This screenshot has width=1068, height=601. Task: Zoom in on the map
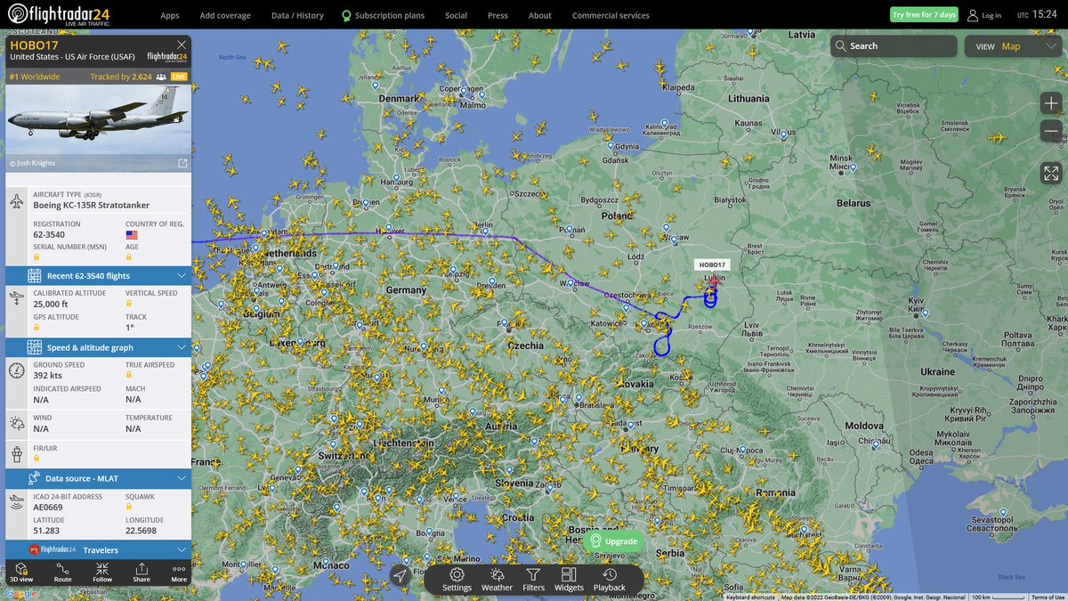[x=1051, y=104]
